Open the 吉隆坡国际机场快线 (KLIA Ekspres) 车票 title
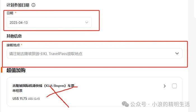The height and width of the screenshot is (112, 196). 43,86
